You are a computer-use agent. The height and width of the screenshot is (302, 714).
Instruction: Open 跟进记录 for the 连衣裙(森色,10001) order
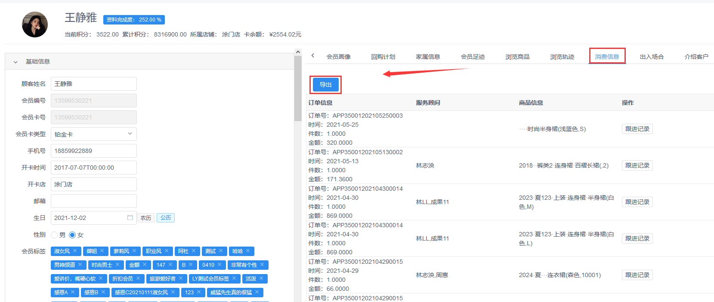[637, 275]
